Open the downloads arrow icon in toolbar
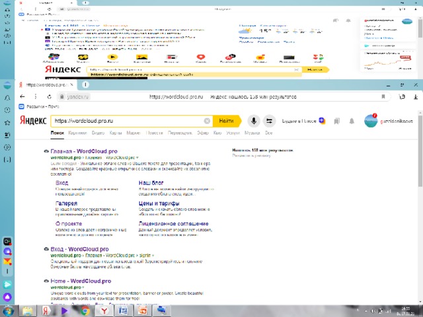 click(x=416, y=96)
